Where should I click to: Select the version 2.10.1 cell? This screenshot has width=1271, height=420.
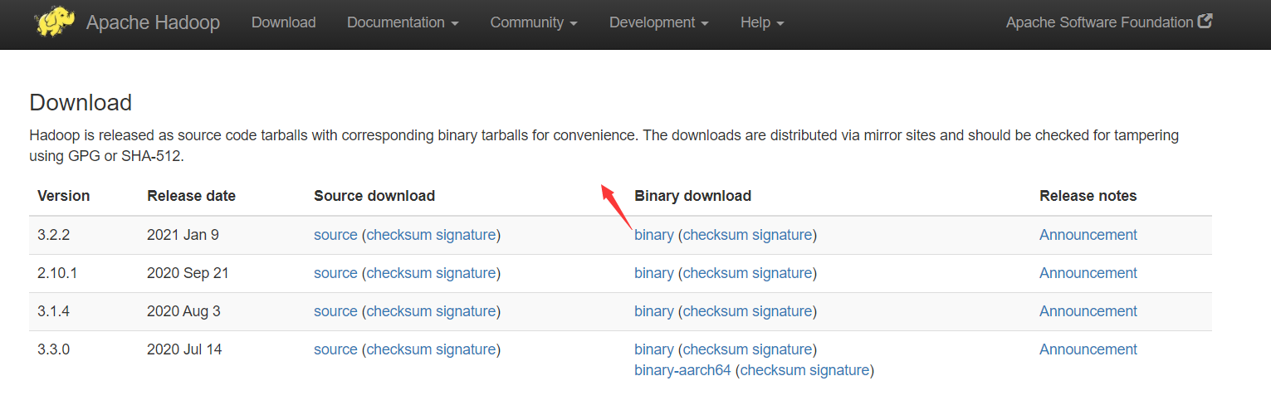pyautogui.click(x=57, y=273)
